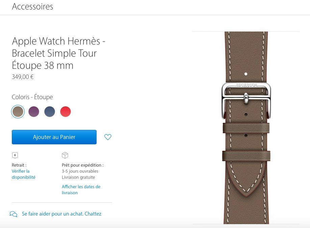Click the Retrait label

(19, 165)
